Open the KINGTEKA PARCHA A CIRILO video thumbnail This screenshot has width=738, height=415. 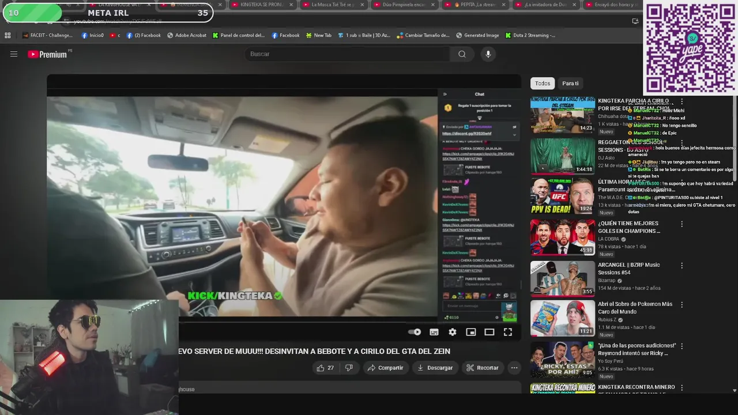tap(562, 115)
